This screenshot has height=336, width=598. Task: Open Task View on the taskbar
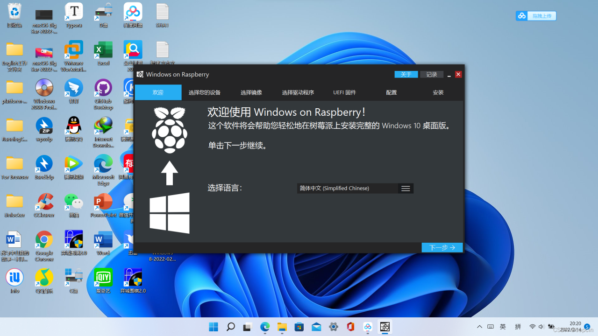248,327
